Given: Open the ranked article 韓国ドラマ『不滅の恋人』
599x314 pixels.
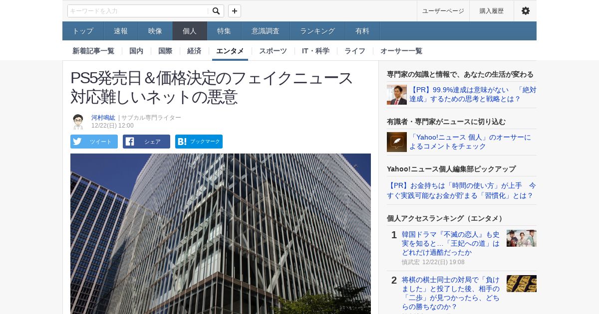Looking at the screenshot, I should (x=451, y=243).
